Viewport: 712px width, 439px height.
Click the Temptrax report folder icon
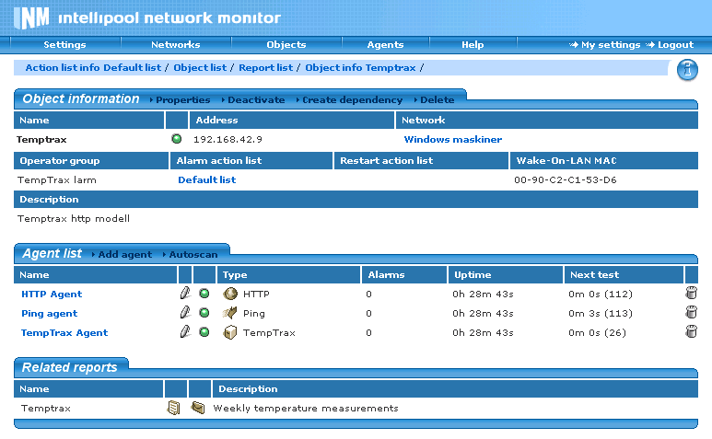pyautogui.click(x=198, y=408)
